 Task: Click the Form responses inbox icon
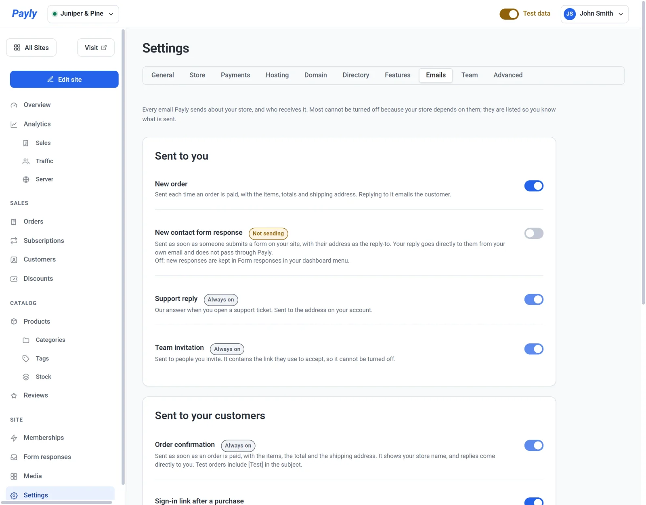point(14,457)
